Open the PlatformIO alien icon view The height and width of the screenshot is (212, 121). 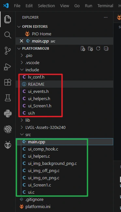pyautogui.click(x=8, y=145)
